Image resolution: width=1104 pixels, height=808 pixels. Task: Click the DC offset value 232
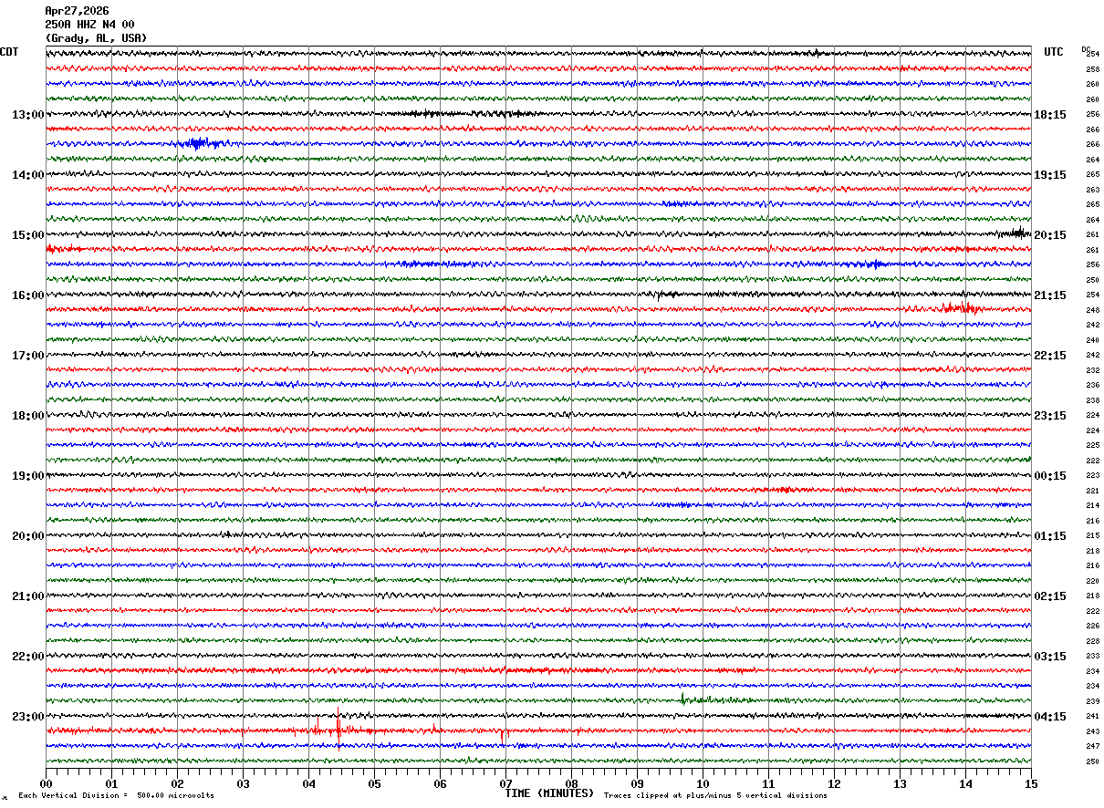pos(1092,370)
